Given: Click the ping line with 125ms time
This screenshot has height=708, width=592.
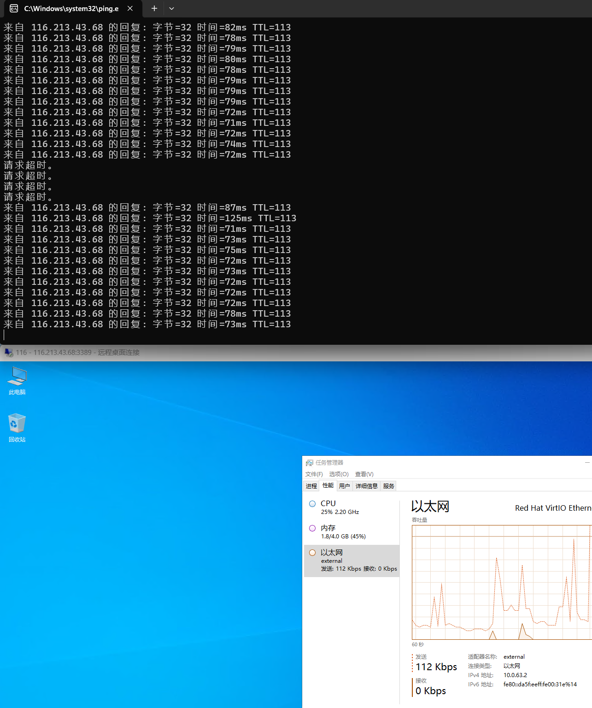Looking at the screenshot, I should [150, 218].
